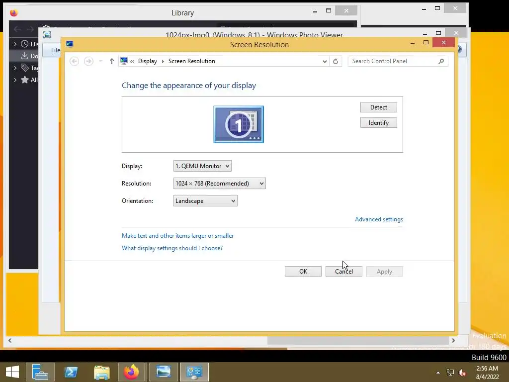The height and width of the screenshot is (382, 509).
Task: Focus the Search Control Panel field
Action: pyautogui.click(x=398, y=61)
